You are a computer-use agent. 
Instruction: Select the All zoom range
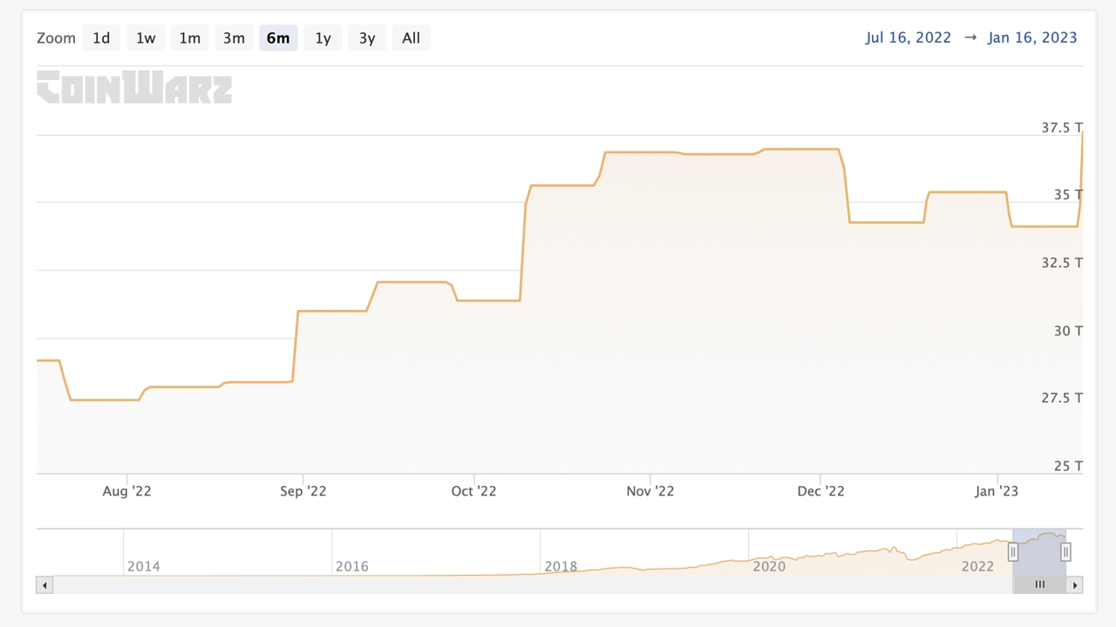point(412,37)
